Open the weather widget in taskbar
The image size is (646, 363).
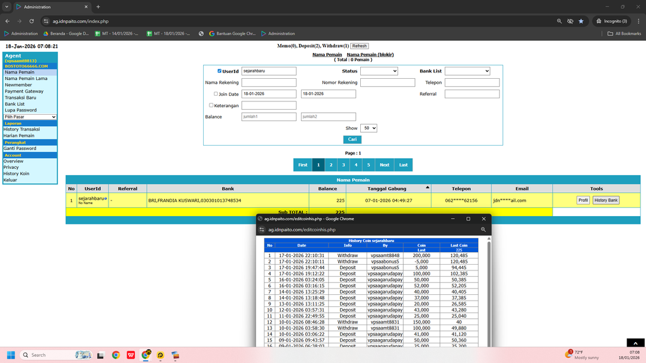tap(581, 355)
